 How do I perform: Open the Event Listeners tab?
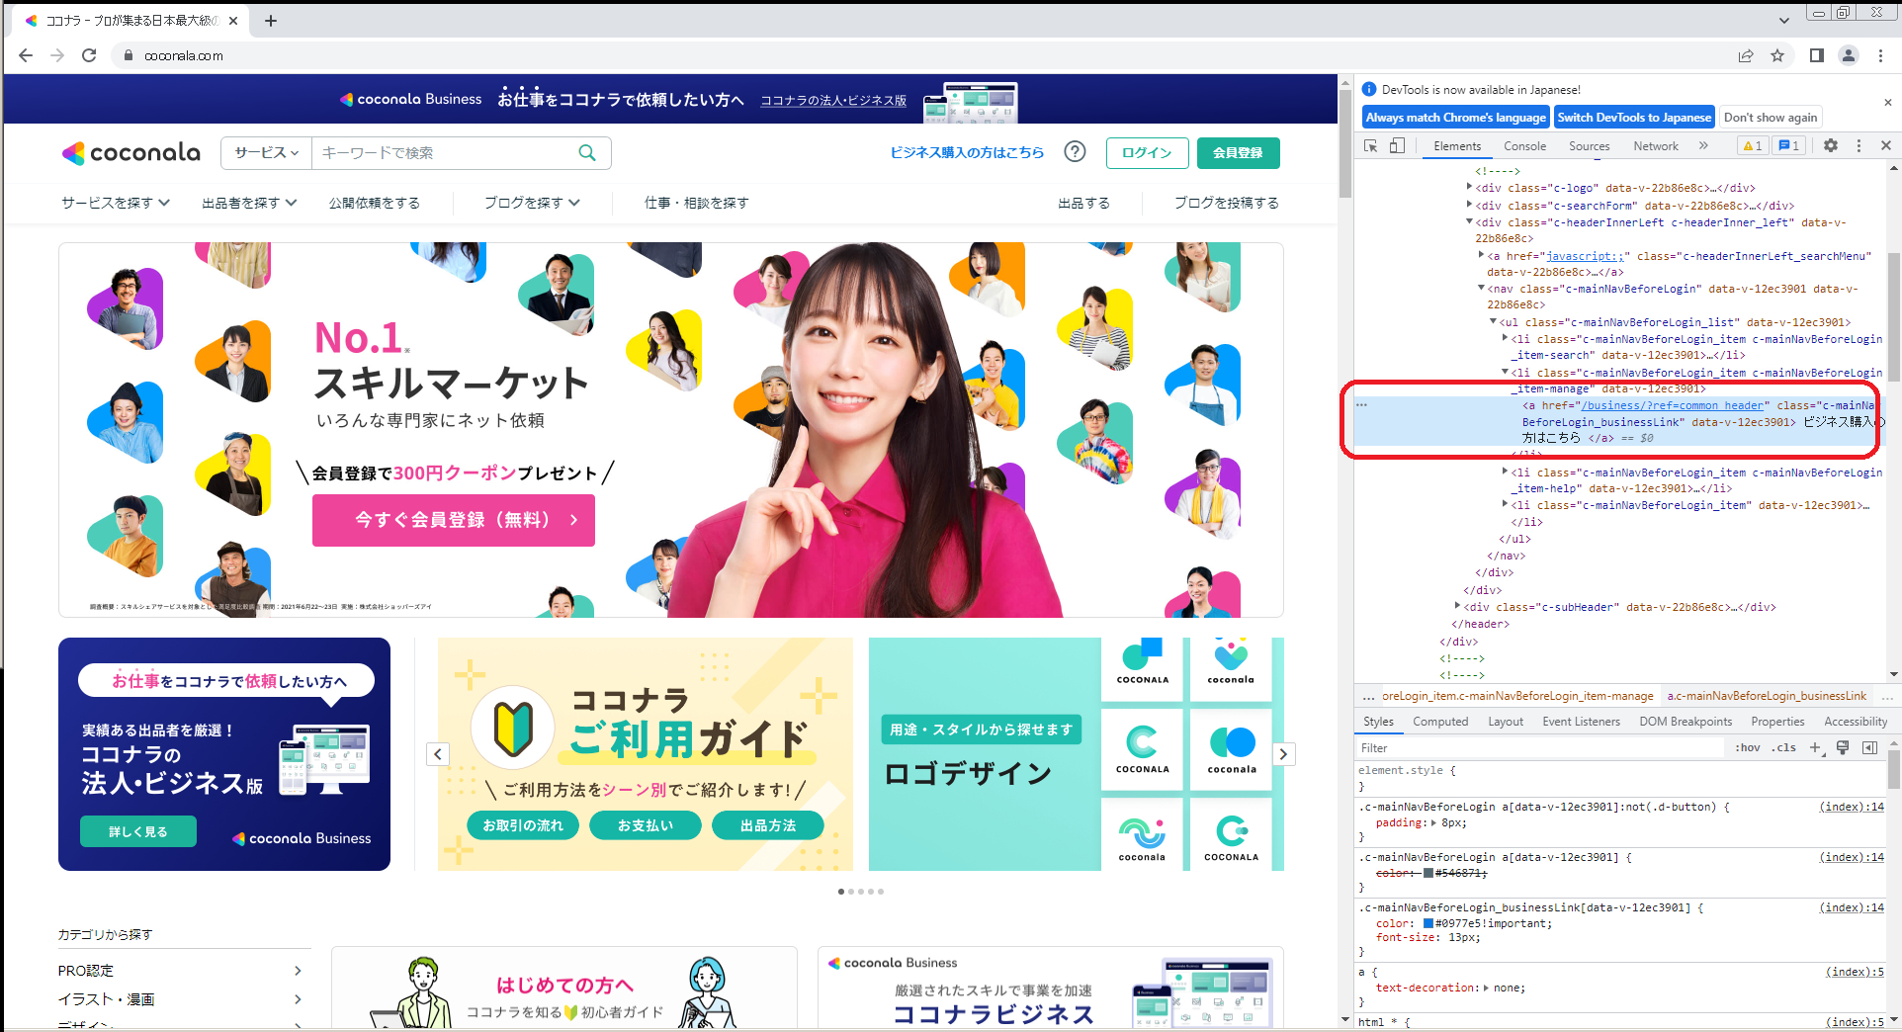click(1581, 722)
